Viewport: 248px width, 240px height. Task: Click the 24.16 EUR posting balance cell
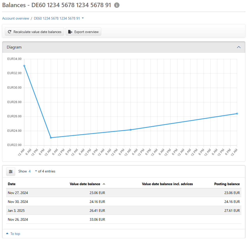pyautogui.click(x=232, y=202)
